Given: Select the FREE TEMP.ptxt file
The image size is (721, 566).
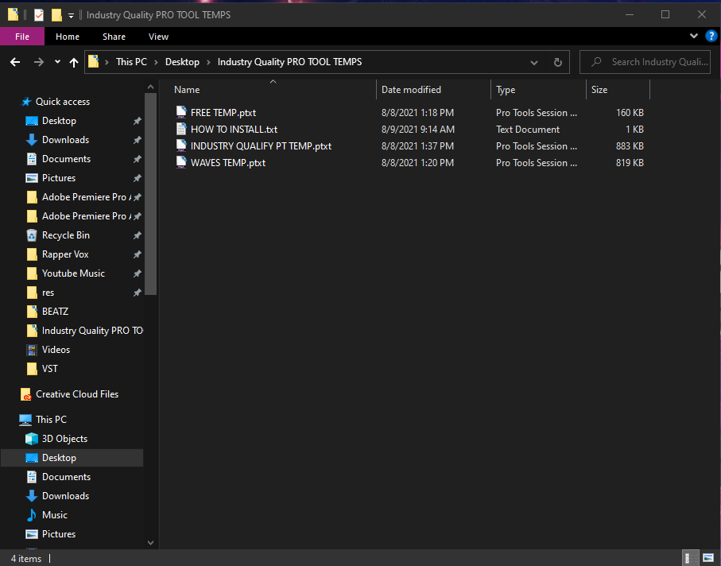Looking at the screenshot, I should [x=223, y=113].
